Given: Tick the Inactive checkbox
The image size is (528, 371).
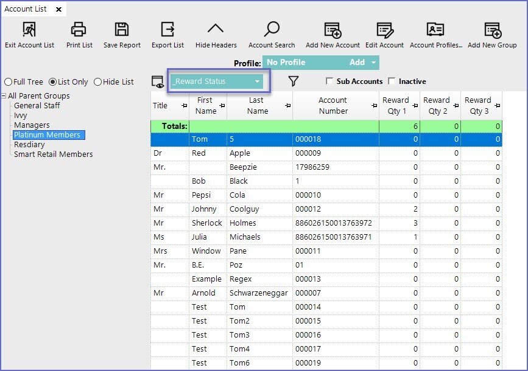Looking at the screenshot, I should (392, 81).
